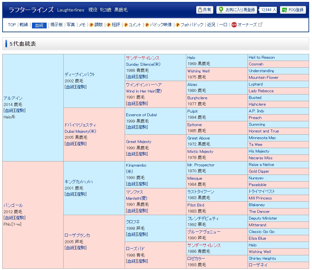Open the キングカメハメハ horse page
This screenshot has height=270, width=312.
click(79, 182)
